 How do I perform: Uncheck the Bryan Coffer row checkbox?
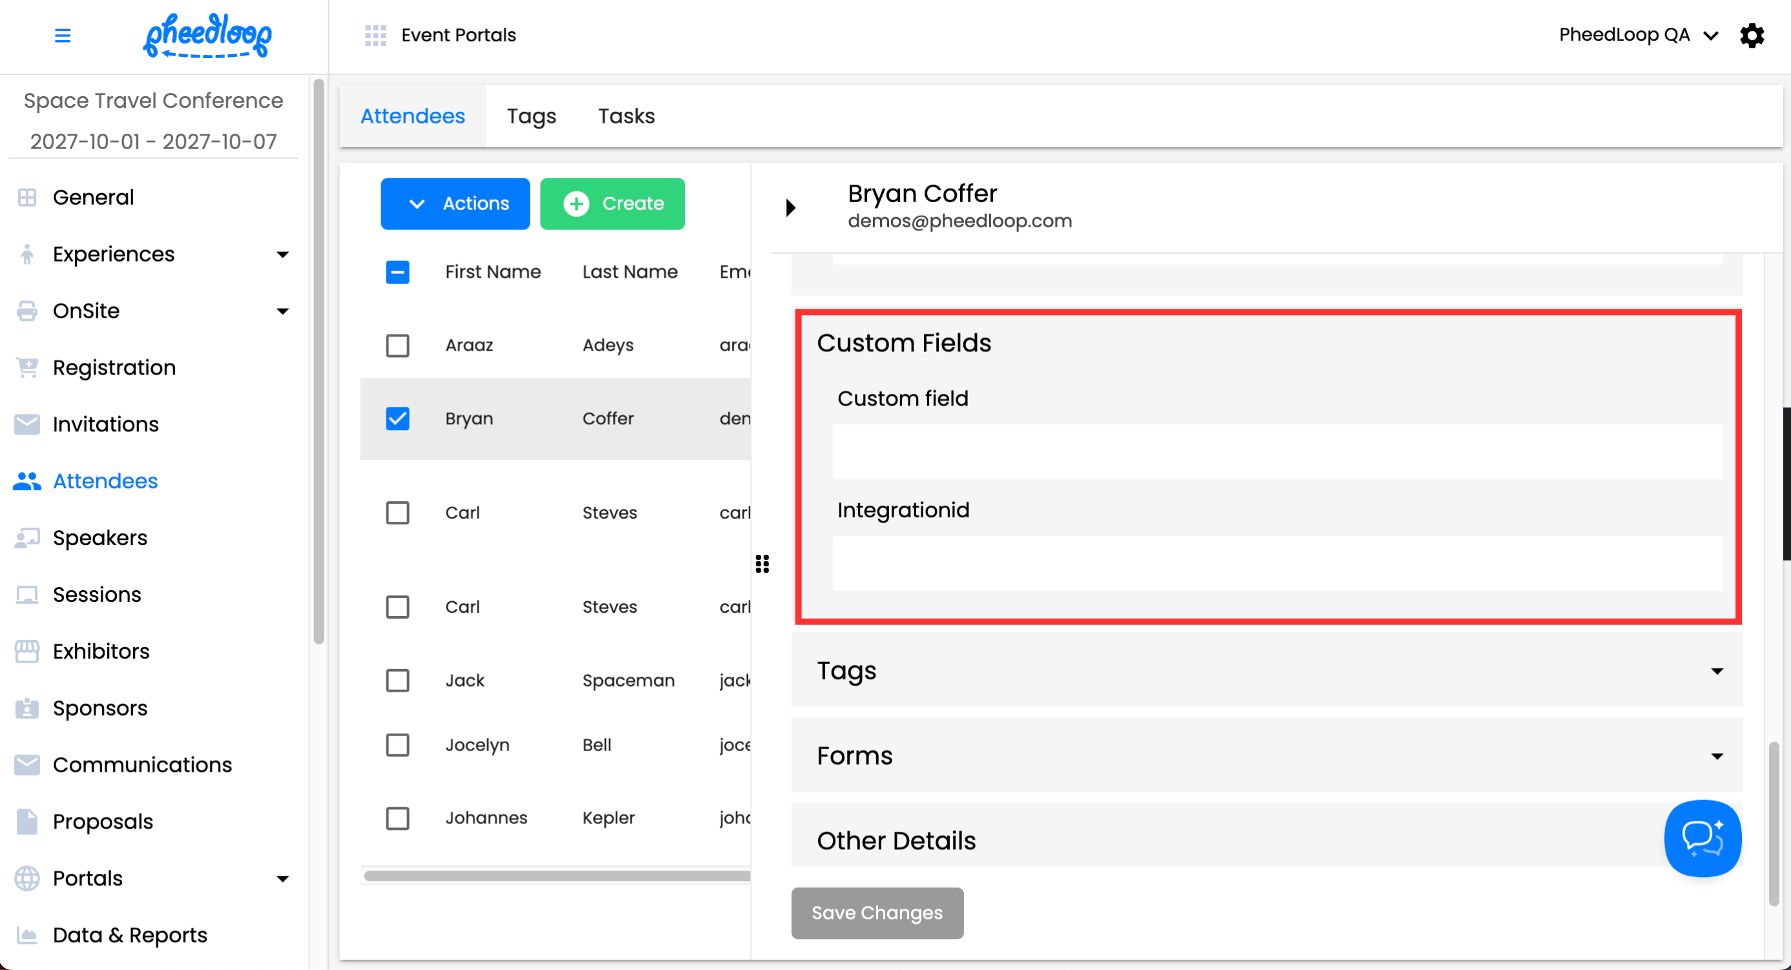[398, 419]
